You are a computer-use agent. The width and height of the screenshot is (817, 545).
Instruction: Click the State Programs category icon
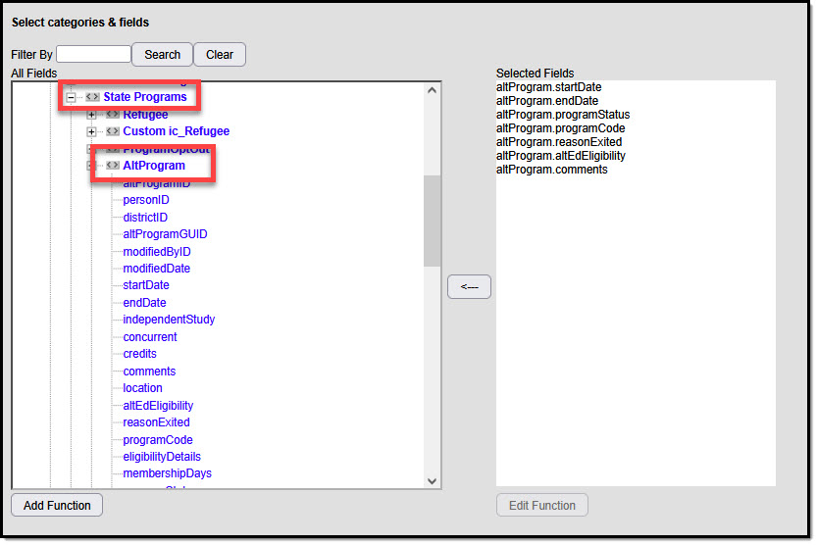(93, 97)
